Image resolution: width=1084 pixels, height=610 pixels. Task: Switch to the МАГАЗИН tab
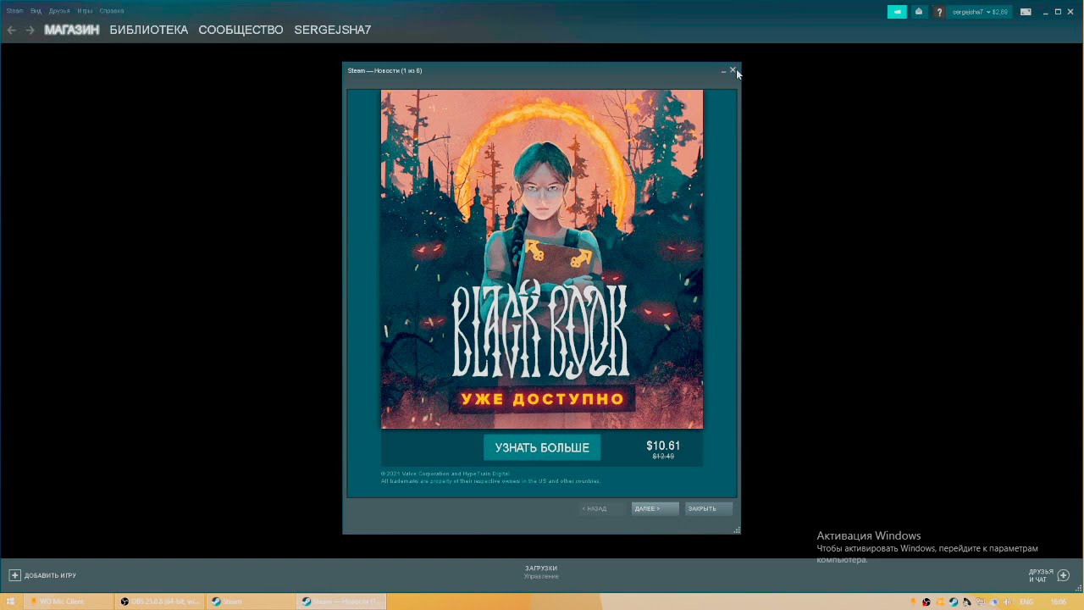point(71,30)
